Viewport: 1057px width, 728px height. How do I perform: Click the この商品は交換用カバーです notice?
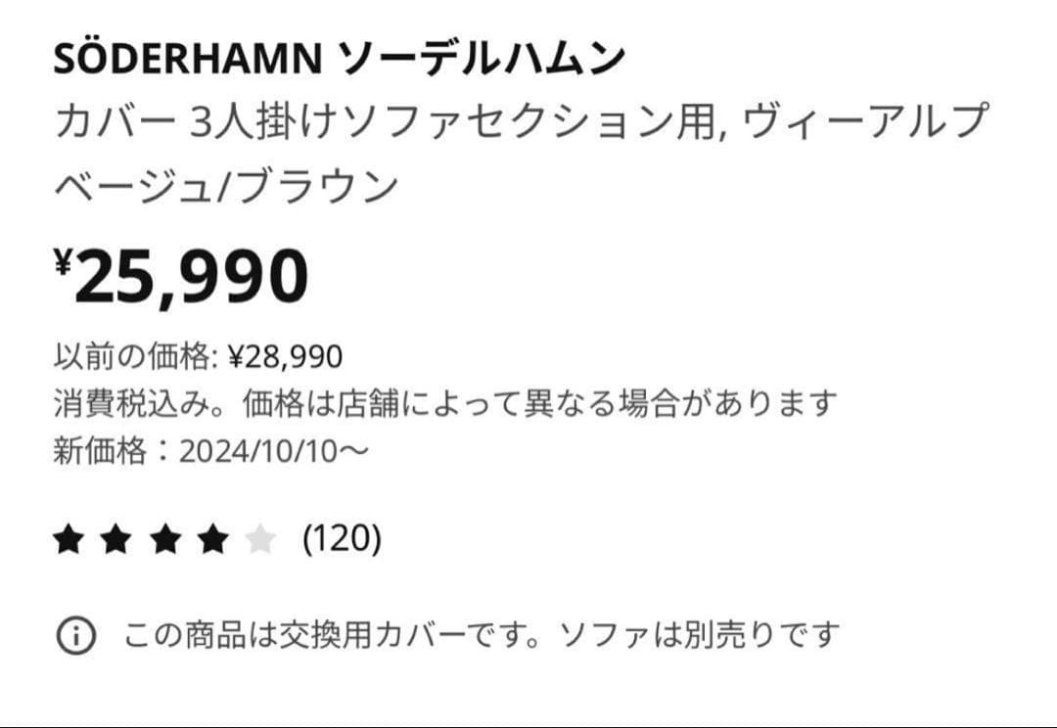click(x=331, y=636)
